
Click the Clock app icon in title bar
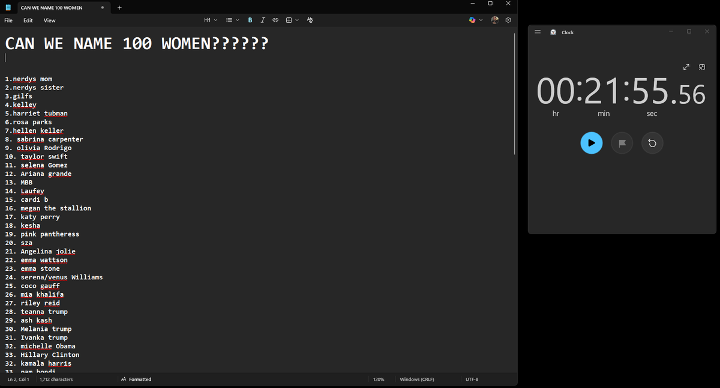point(553,32)
